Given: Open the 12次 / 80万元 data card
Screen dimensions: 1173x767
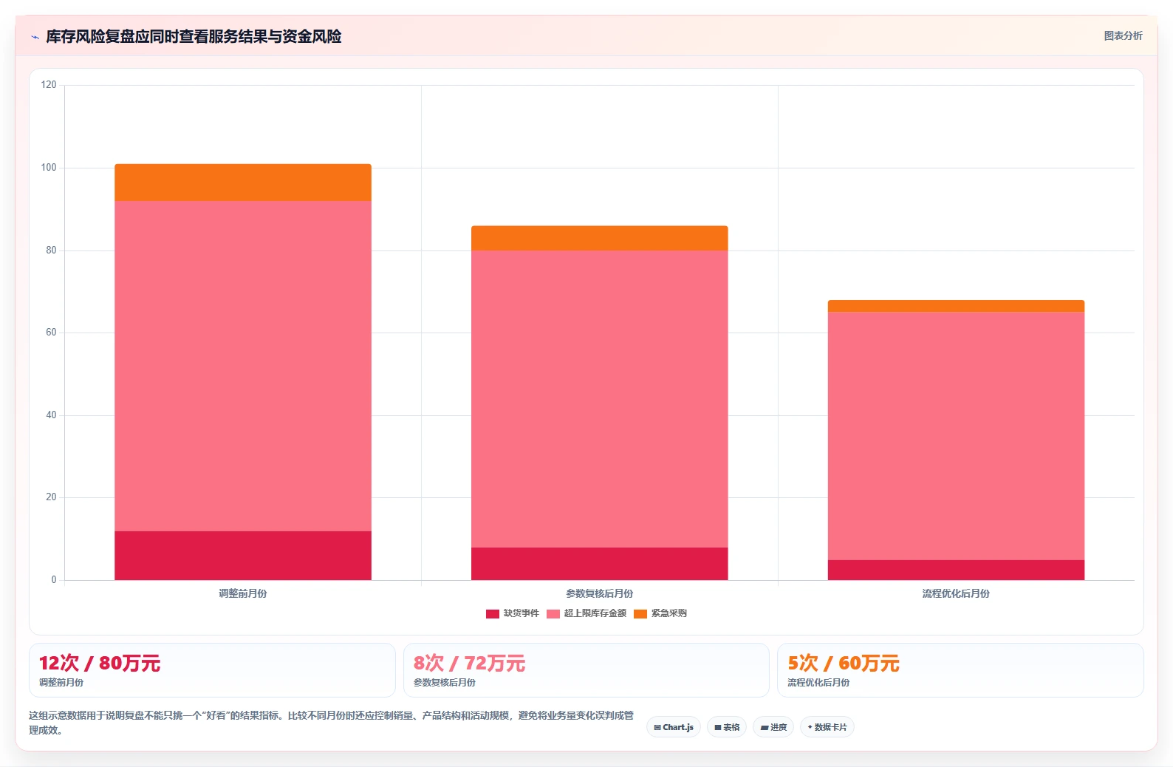Looking at the screenshot, I should click(212, 670).
